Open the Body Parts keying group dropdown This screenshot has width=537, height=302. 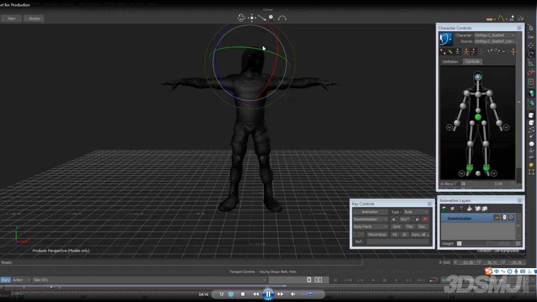[370, 227]
